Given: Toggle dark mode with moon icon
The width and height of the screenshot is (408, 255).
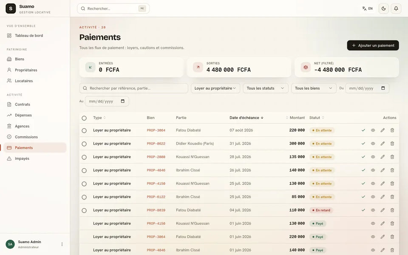Looking at the screenshot, I should [383, 8].
